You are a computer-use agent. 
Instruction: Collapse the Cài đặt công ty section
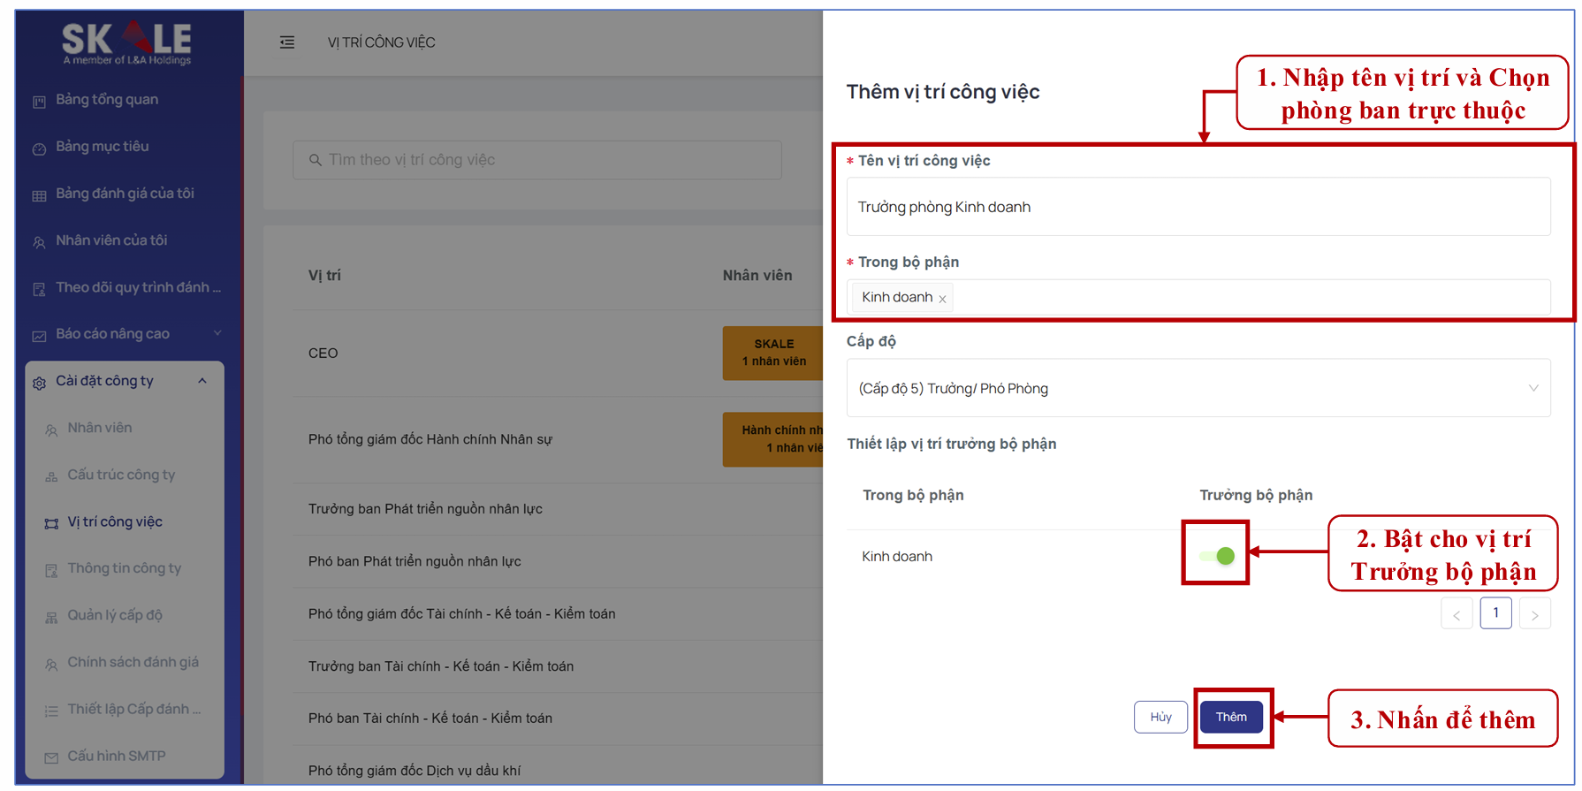202,381
